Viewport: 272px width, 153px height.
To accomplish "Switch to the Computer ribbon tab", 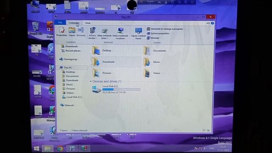I will coord(74,23).
